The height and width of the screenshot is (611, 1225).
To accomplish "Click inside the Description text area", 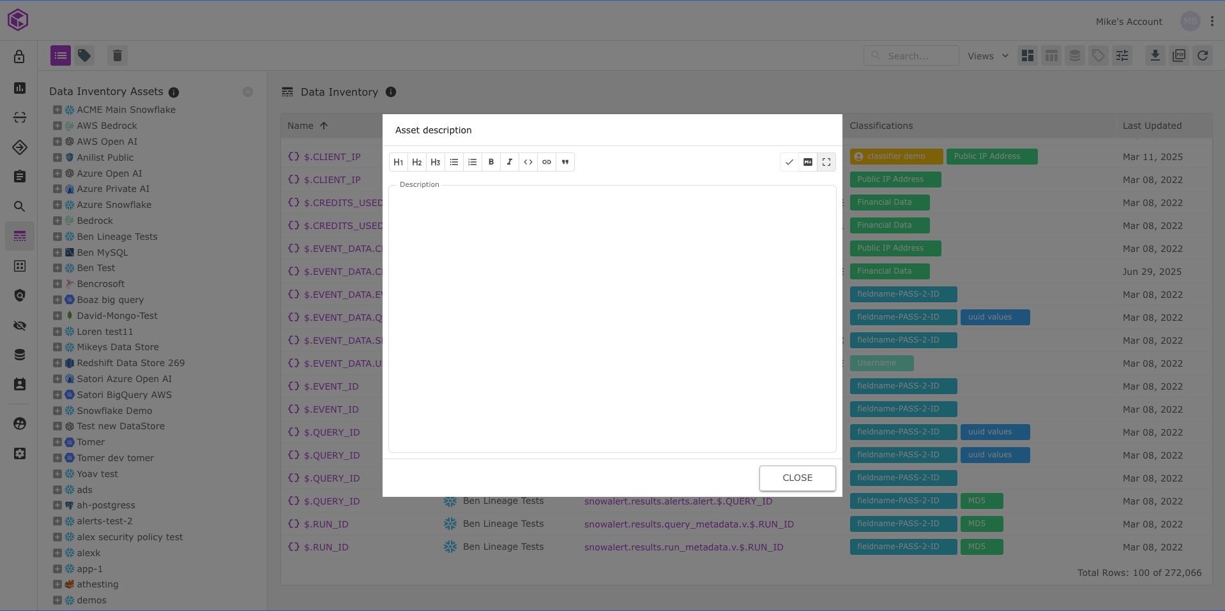I will point(612,319).
